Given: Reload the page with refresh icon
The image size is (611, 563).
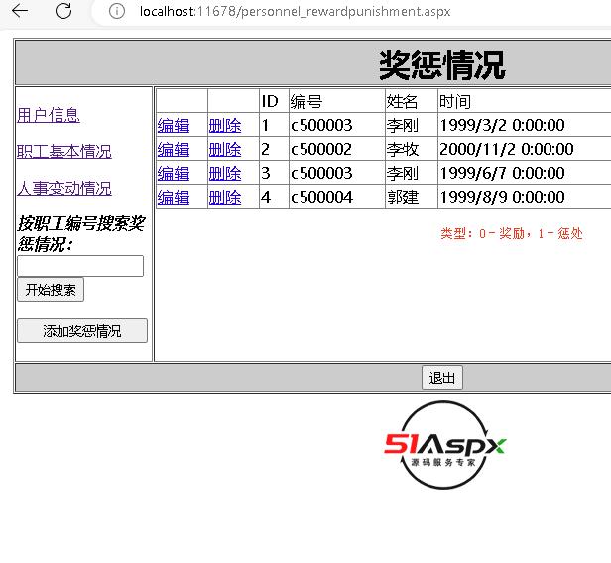Looking at the screenshot, I should coord(63,12).
